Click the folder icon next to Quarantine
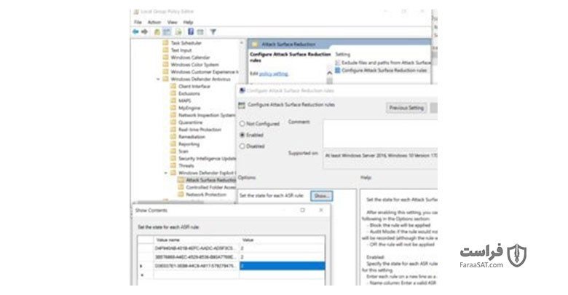Screen dimensions: 568x295 tap(173, 122)
